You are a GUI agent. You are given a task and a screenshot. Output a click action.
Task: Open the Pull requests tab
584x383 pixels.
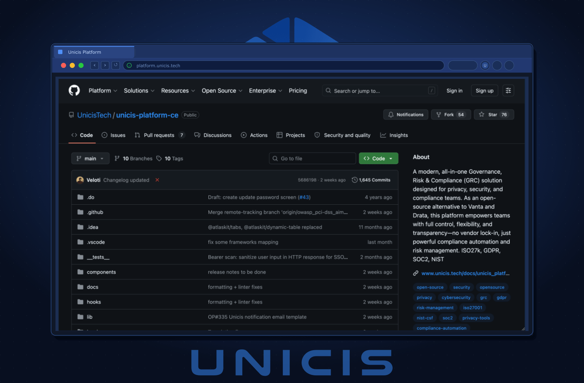160,135
